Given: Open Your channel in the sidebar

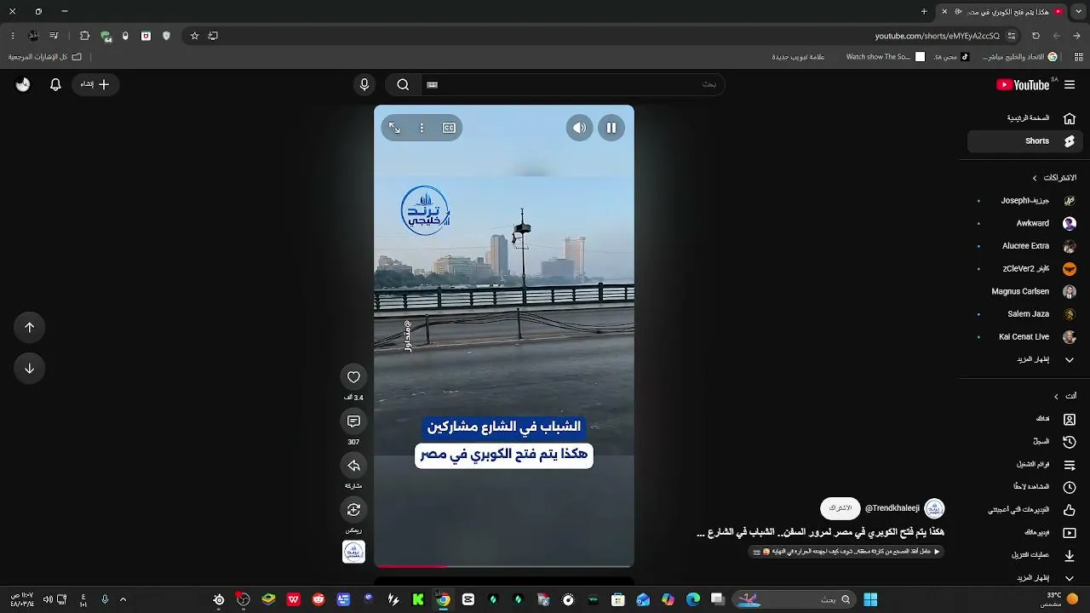Looking at the screenshot, I should click(x=1025, y=419).
